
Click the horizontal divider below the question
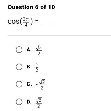coord(59,35)
